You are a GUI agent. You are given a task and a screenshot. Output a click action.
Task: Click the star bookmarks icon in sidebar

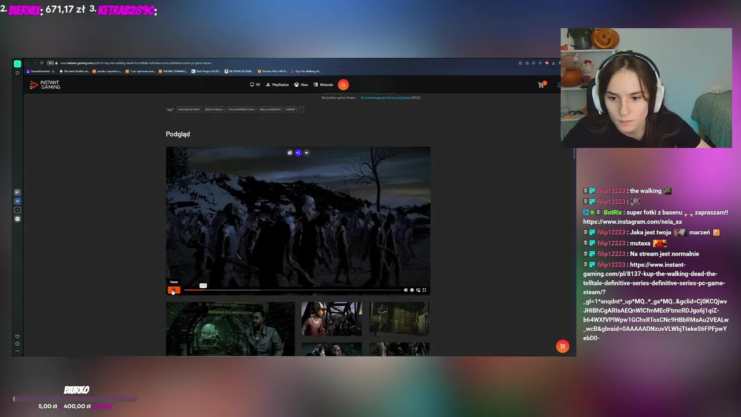click(x=17, y=73)
